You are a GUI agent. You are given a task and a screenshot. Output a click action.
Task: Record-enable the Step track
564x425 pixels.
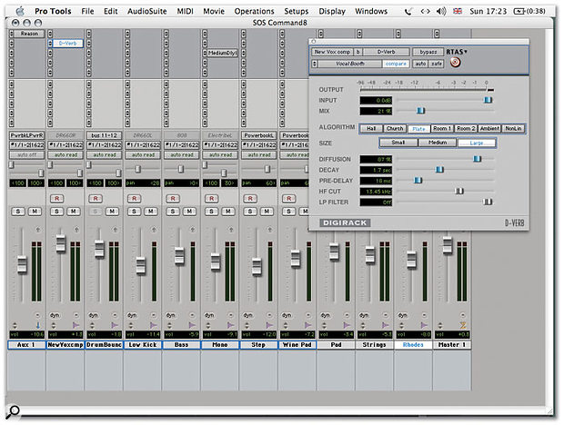click(250, 199)
